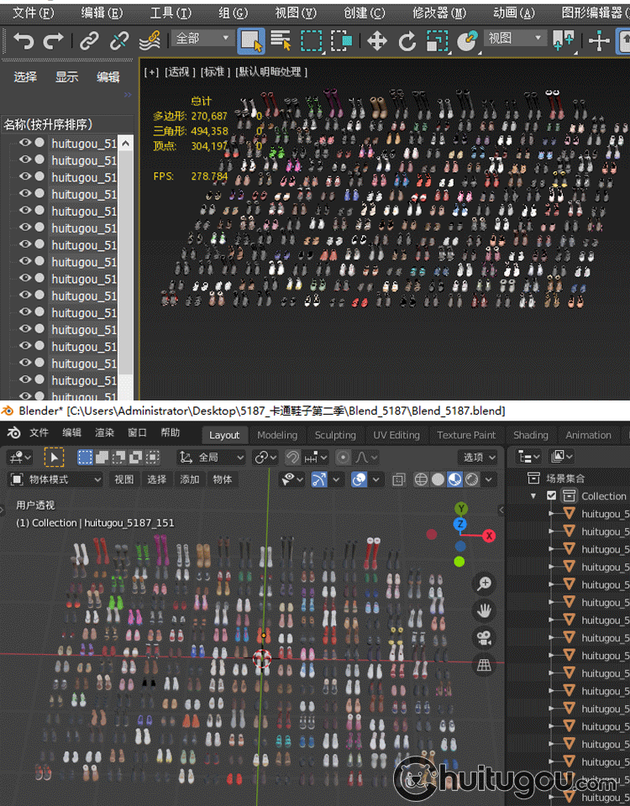Viewport: 630px width, 806px height.
Task: Click the red X axis on navigation gizmo
Action: [x=489, y=536]
